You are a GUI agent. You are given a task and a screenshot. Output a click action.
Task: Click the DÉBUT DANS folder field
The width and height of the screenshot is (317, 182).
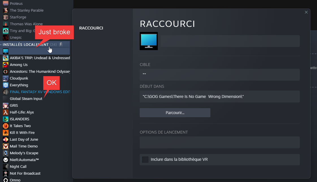[219, 97]
